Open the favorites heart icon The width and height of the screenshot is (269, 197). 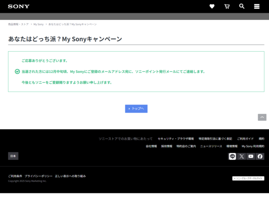pyautogui.click(x=212, y=6)
